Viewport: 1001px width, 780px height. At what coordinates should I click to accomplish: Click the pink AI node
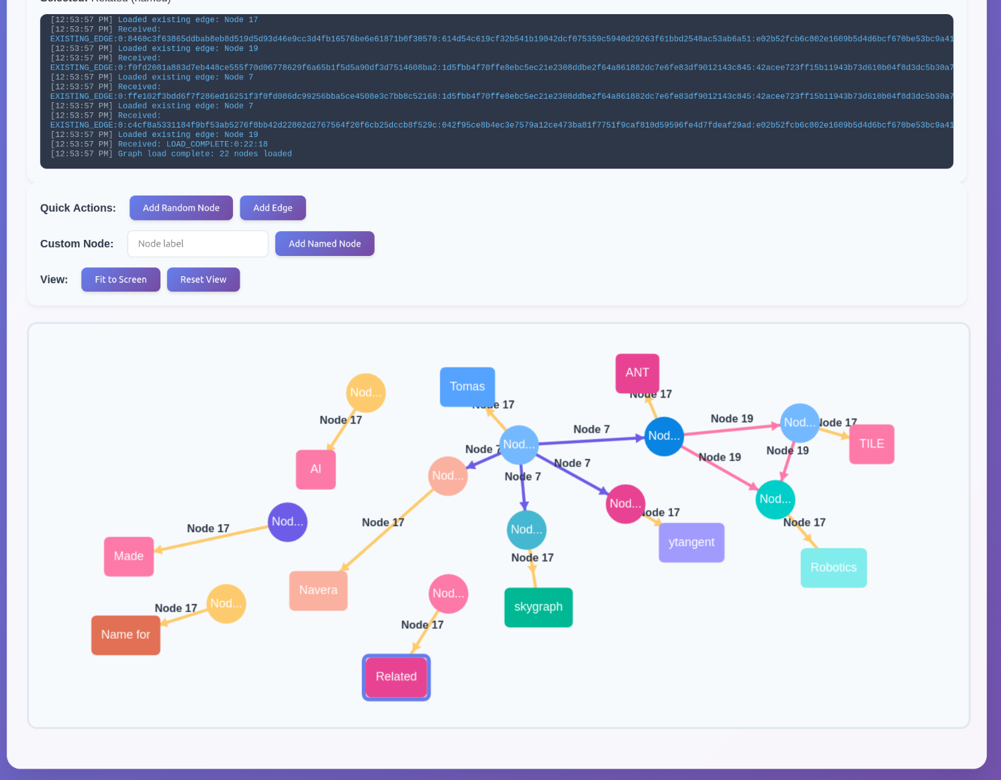[316, 470]
